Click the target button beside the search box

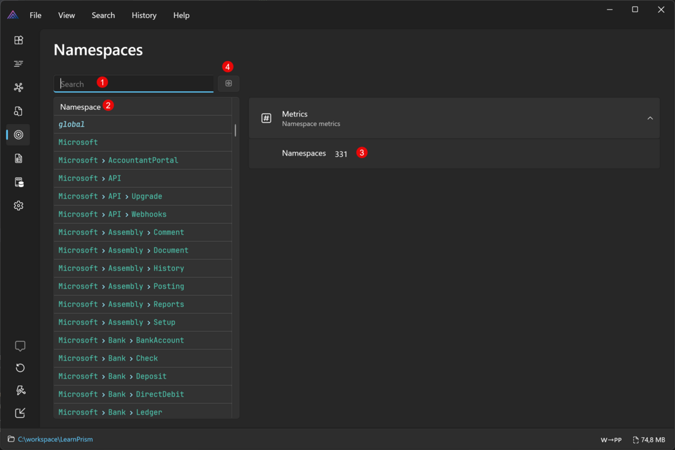(x=228, y=84)
